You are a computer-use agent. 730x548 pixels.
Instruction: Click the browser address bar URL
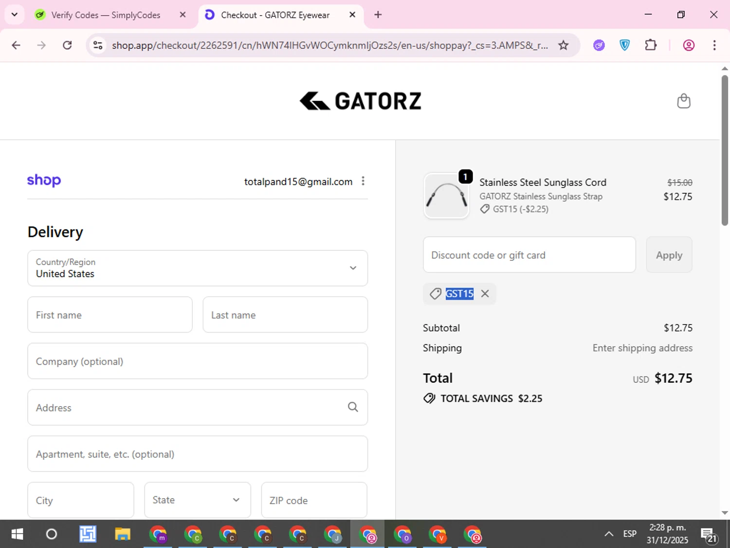(x=330, y=45)
